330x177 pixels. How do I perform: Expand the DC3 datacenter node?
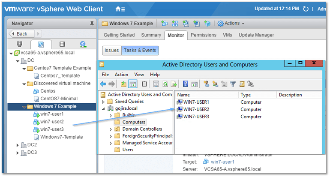pyautogui.click(x=18, y=153)
